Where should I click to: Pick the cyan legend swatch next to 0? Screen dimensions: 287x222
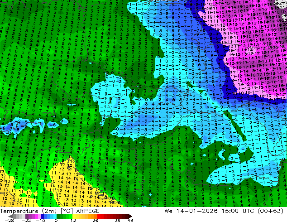click(x=55, y=216)
